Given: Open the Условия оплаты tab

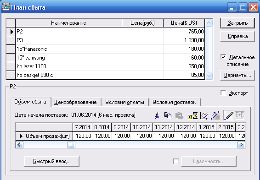Looking at the screenshot, I should [124, 102].
